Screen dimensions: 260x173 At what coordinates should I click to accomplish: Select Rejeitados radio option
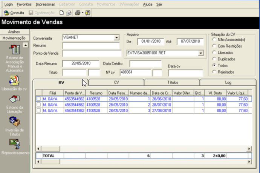(214, 72)
